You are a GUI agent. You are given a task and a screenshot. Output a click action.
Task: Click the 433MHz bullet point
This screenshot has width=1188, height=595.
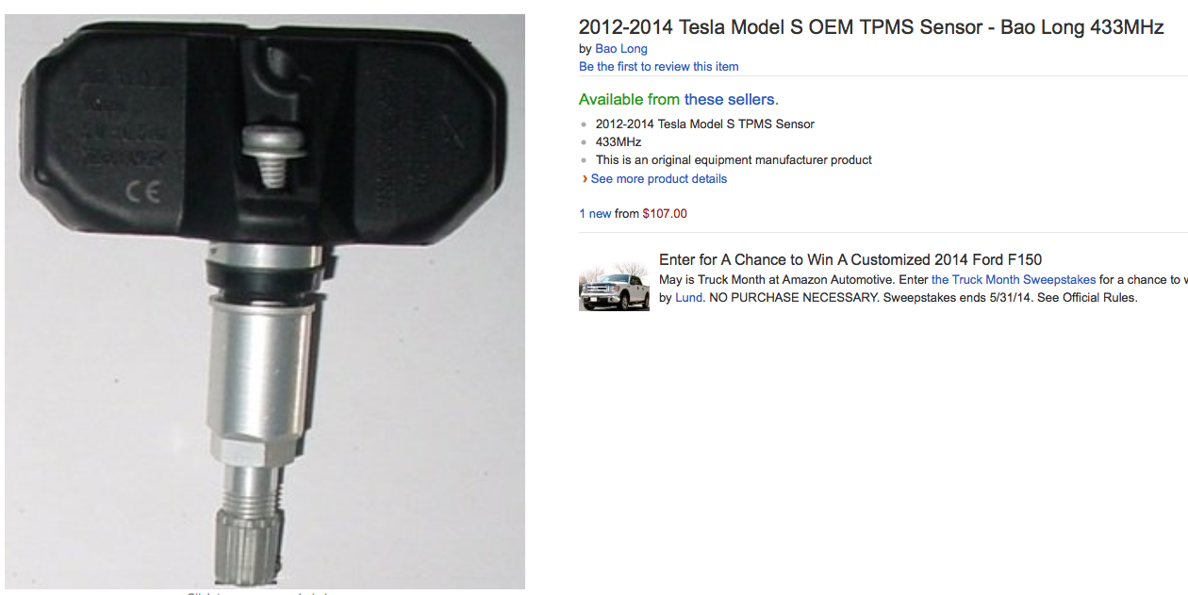coord(619,142)
